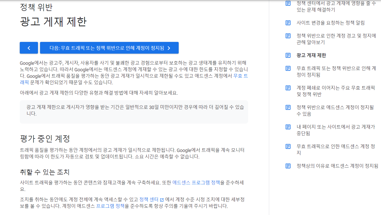381x215 pixels.
Task: Open sidebar article 정책 센터에서 광고 게재에 영향을 줄 수 있는 문제 해결하기
Action: [336, 7]
